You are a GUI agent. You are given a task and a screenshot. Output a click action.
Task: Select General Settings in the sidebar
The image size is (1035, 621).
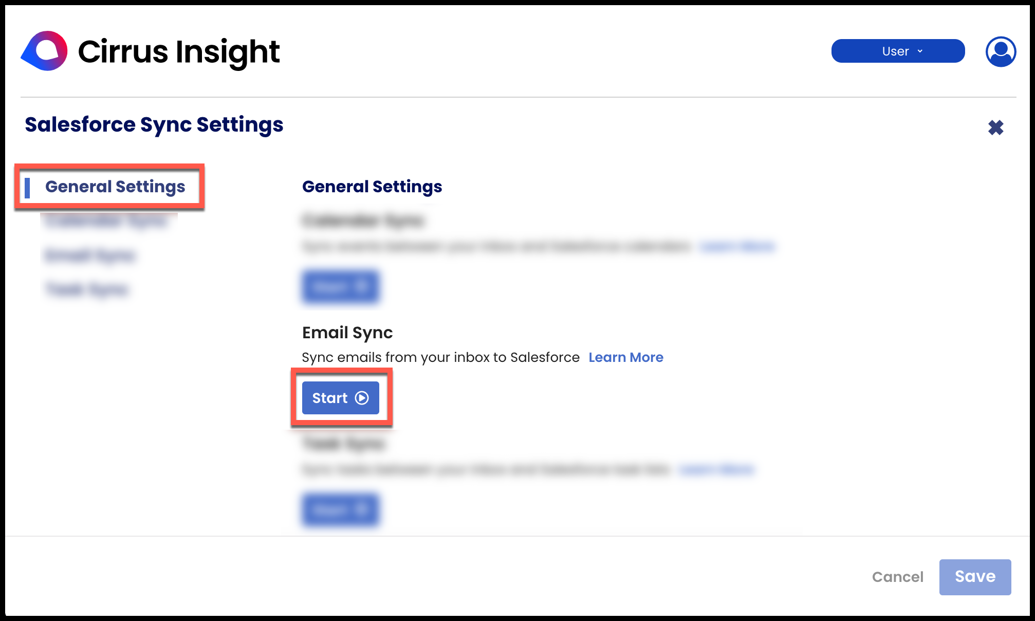[x=115, y=187]
